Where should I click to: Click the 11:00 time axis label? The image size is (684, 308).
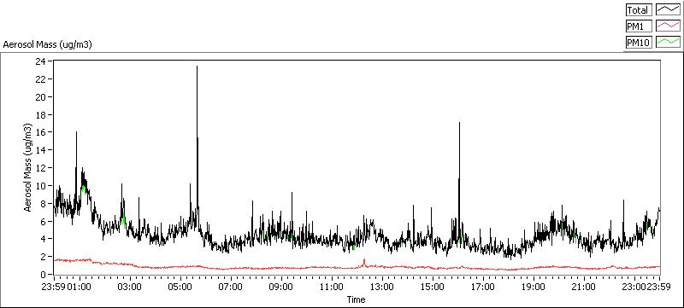pos(332,288)
